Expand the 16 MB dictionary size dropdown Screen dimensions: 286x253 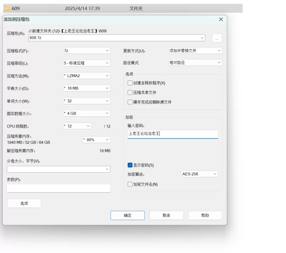pyautogui.click(x=86, y=88)
